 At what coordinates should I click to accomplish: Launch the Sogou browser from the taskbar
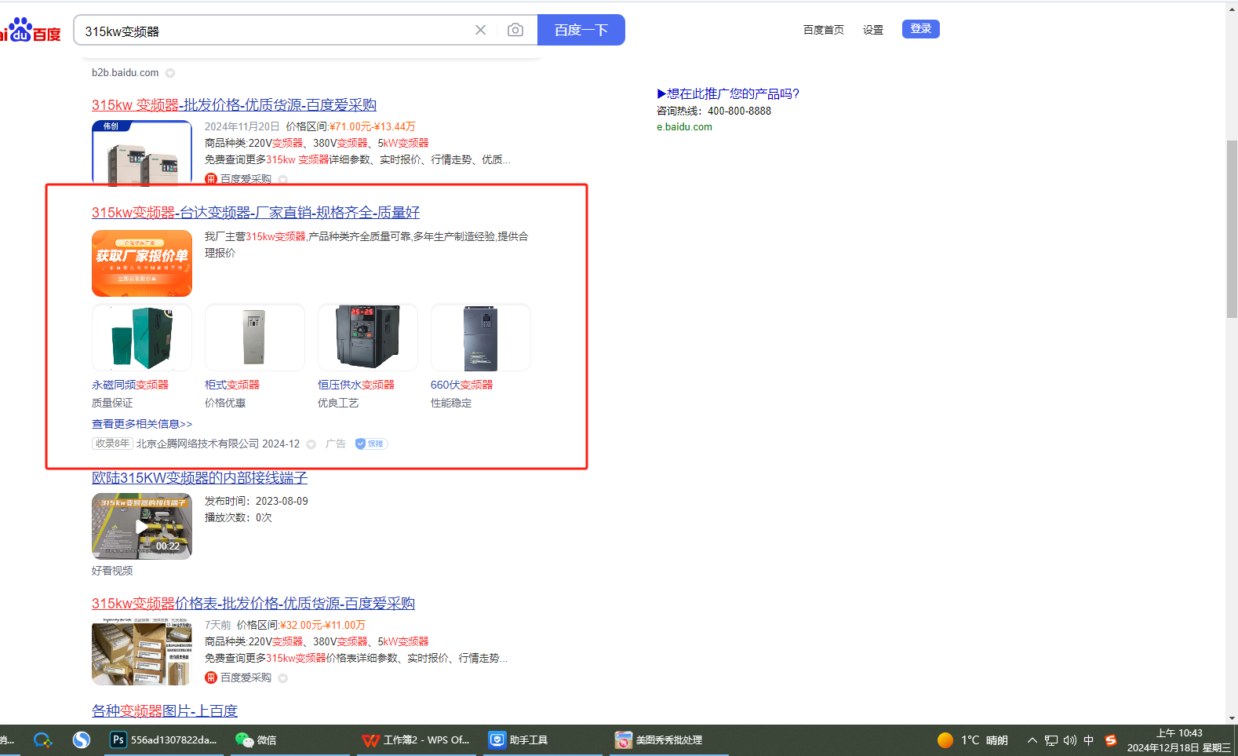coord(82,740)
